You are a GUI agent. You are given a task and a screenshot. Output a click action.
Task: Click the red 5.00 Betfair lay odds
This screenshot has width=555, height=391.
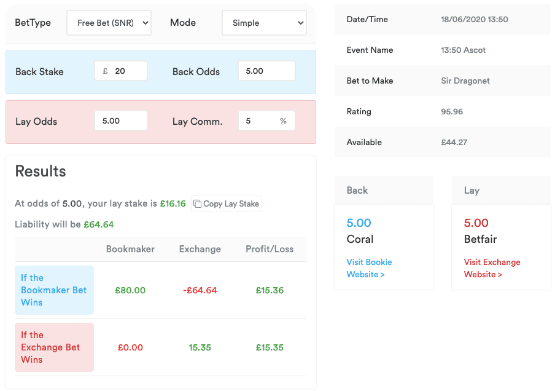click(x=476, y=223)
